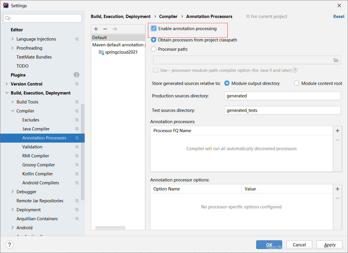Select the Default profile
Image resolution: width=348 pixels, height=253 pixels.
(x=118, y=38)
